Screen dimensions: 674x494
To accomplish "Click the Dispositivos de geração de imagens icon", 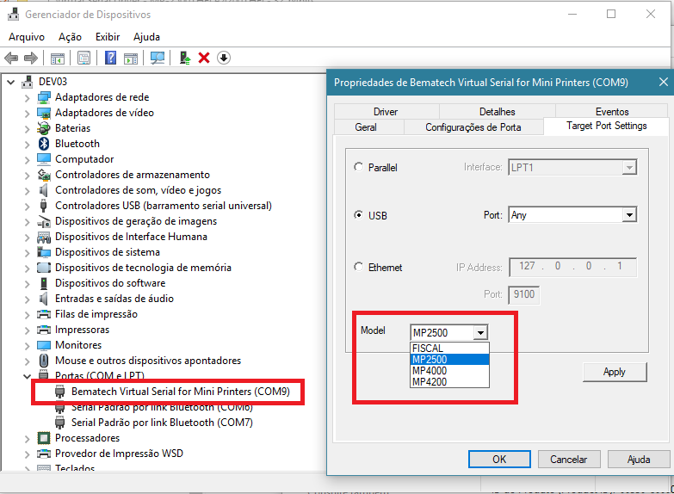I will pyautogui.click(x=44, y=221).
